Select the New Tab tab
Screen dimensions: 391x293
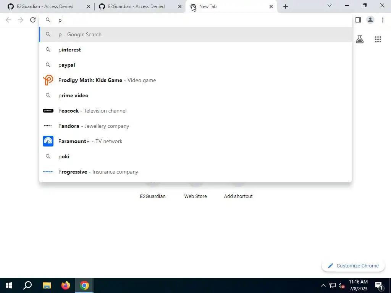[x=231, y=6]
